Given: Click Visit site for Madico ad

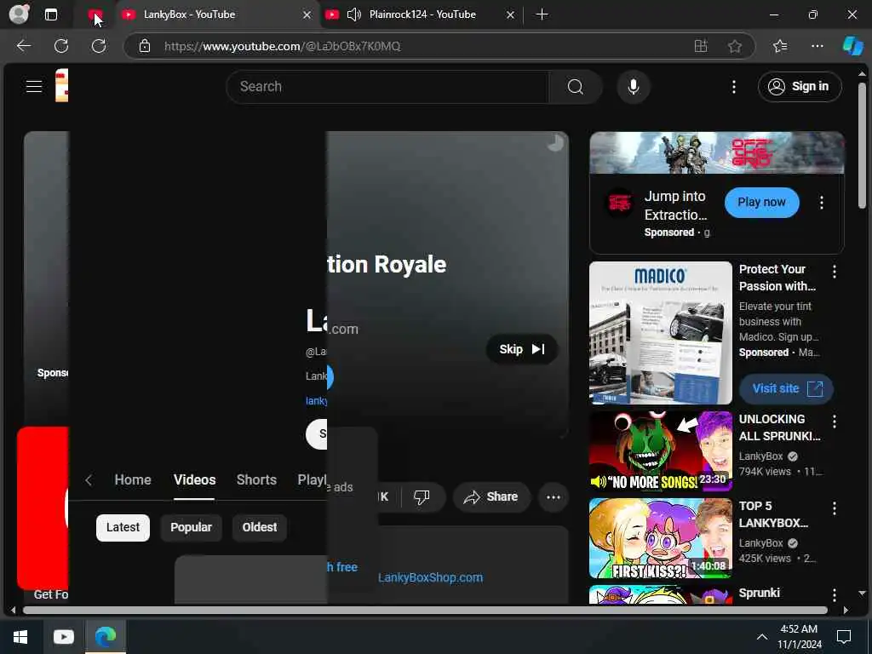Looking at the screenshot, I should (x=786, y=388).
